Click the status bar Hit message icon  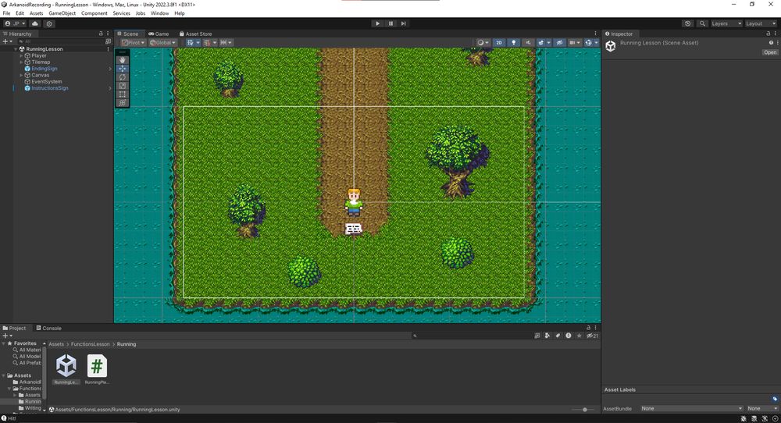pyautogui.click(x=4, y=418)
